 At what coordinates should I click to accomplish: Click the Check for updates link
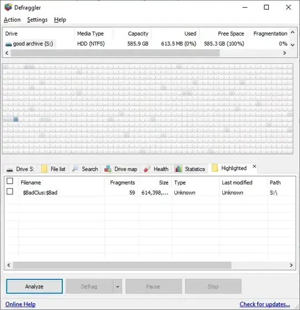coord(265,304)
